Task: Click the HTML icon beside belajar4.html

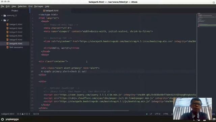Action: point(7,36)
